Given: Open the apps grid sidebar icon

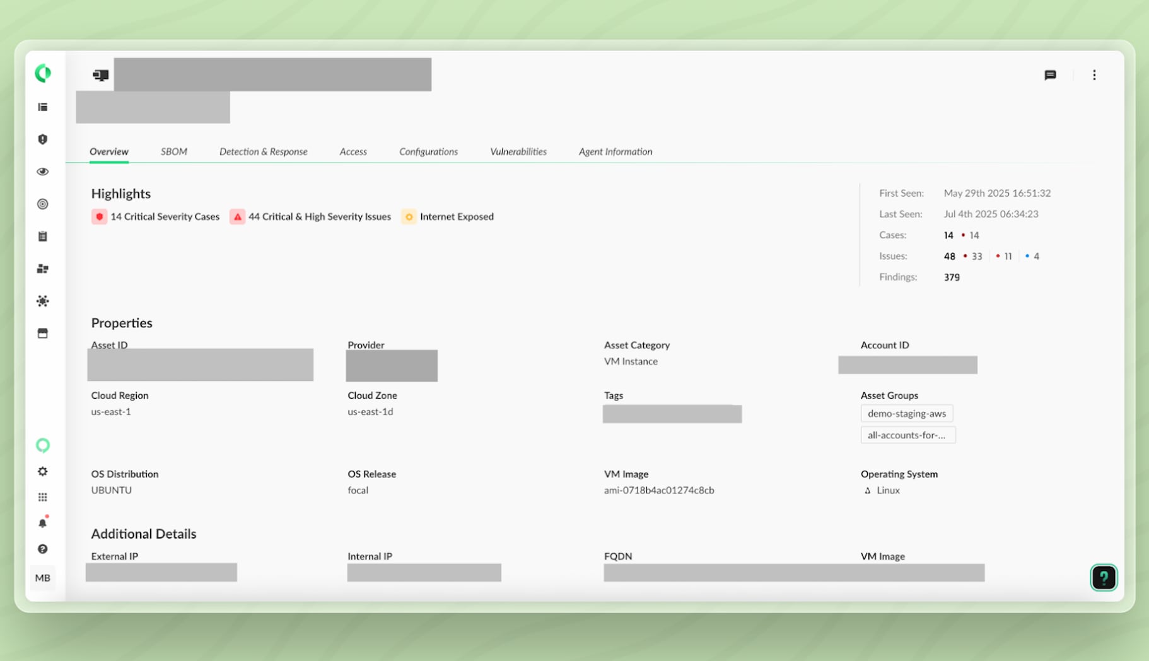Looking at the screenshot, I should click(43, 498).
